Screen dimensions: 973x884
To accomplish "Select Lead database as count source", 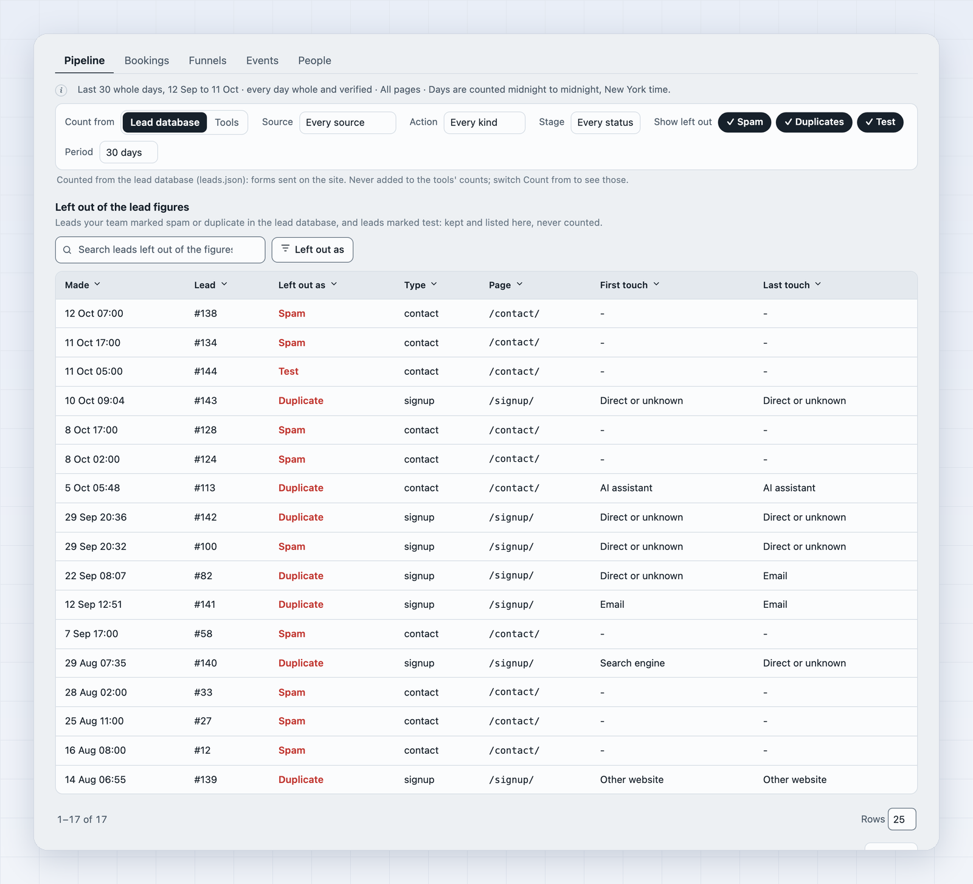I will click(165, 122).
